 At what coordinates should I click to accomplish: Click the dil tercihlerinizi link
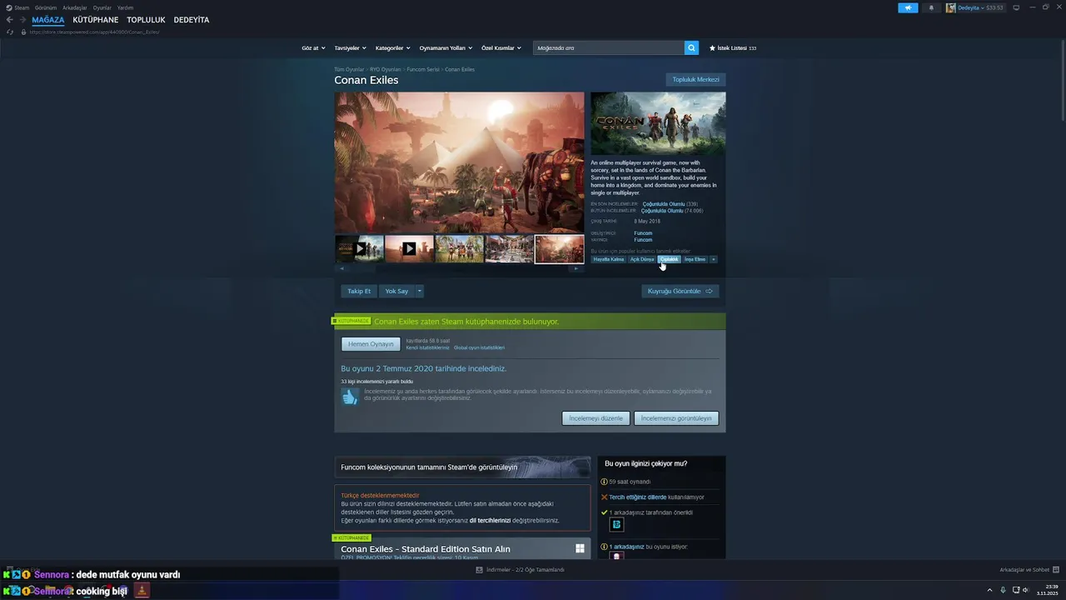point(490,520)
